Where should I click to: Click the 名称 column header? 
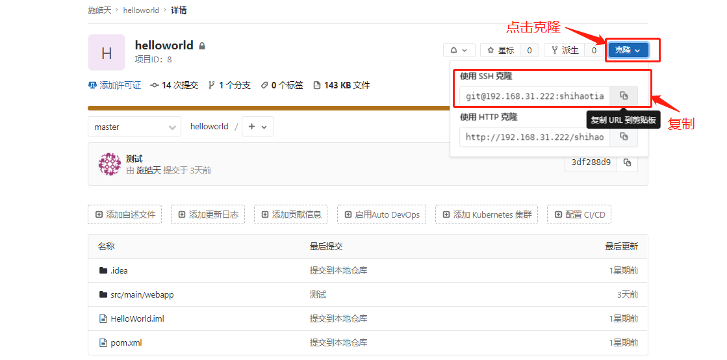pyautogui.click(x=106, y=246)
